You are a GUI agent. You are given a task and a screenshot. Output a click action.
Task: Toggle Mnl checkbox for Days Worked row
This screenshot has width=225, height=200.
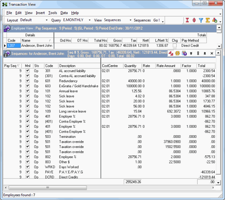pos(27,167)
